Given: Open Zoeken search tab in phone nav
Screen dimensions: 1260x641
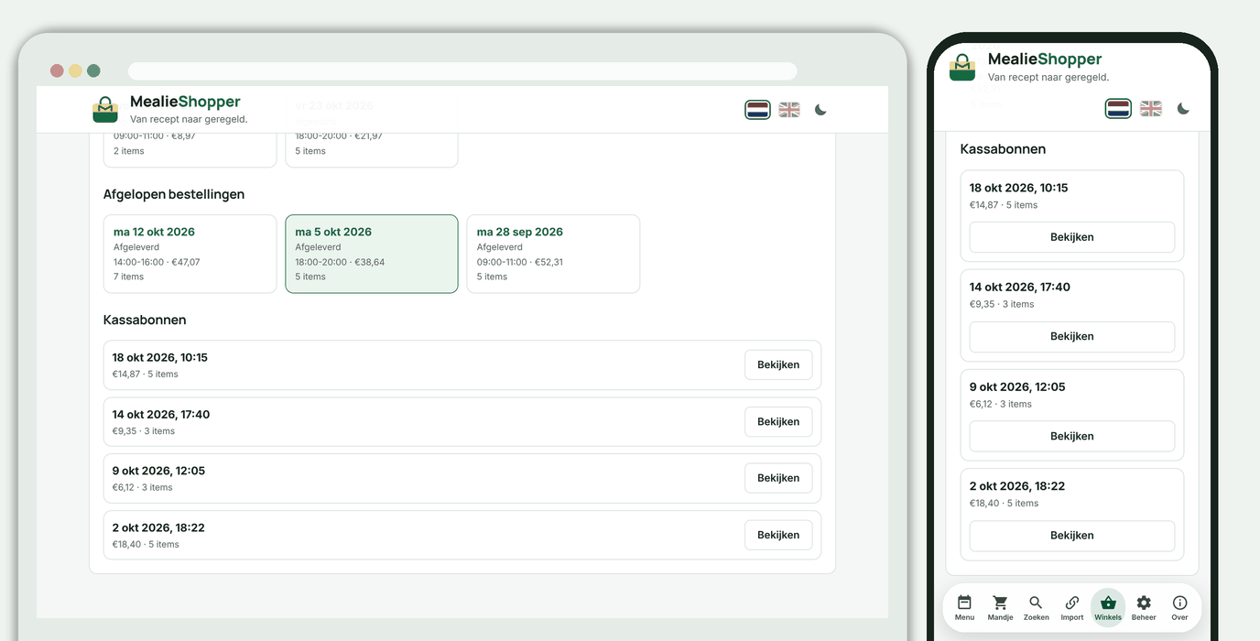Looking at the screenshot, I should pyautogui.click(x=1036, y=608).
